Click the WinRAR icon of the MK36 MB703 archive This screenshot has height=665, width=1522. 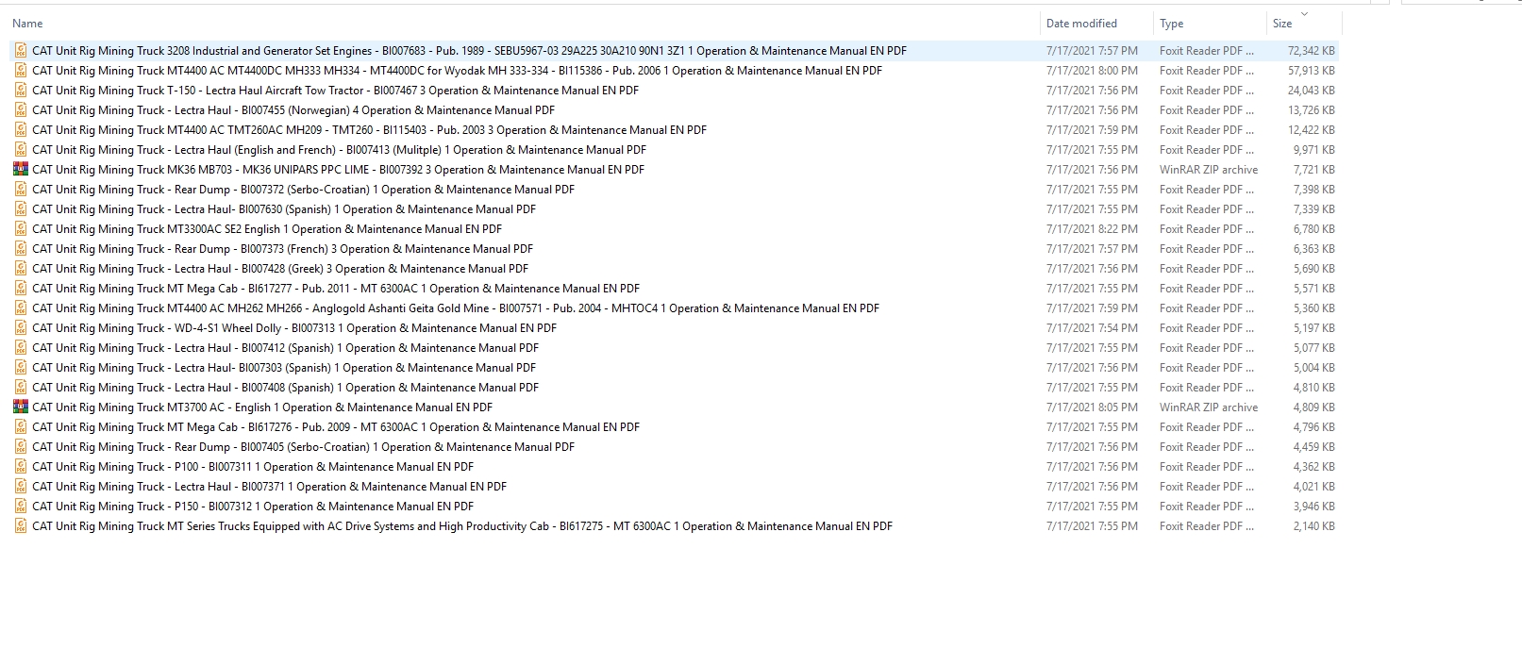(x=21, y=170)
